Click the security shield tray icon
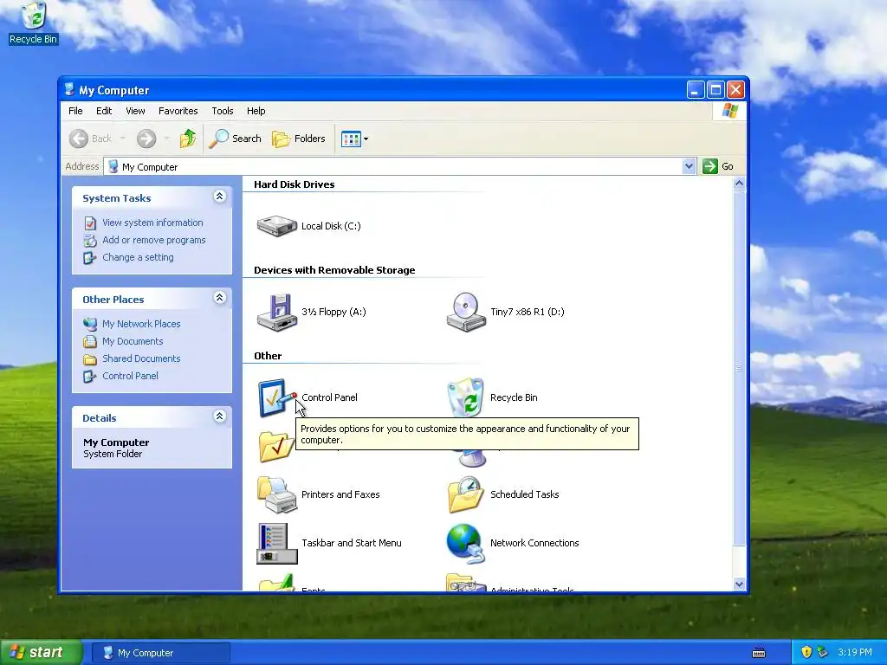This screenshot has height=665, width=887. pyautogui.click(x=806, y=652)
